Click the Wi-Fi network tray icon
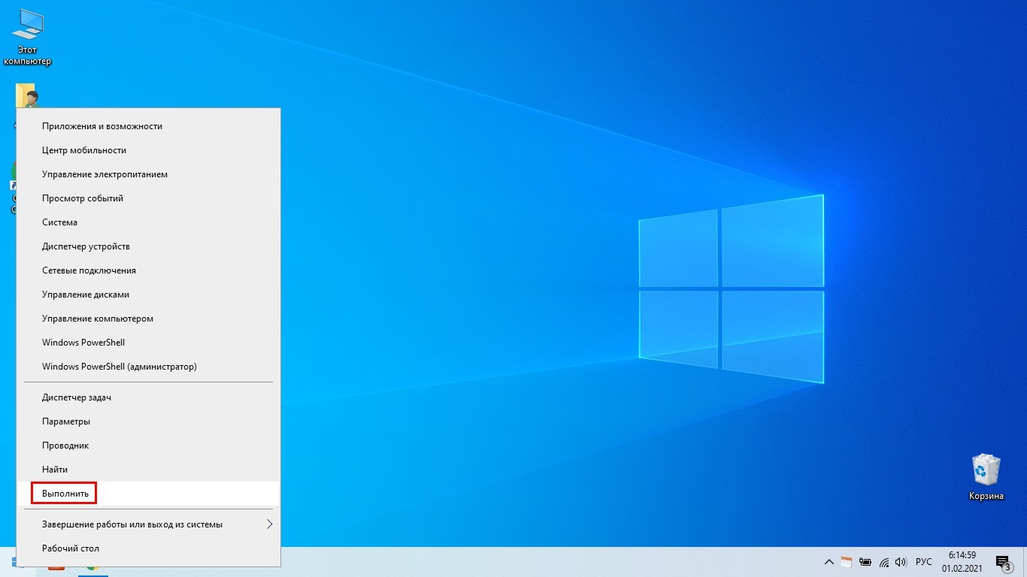The width and height of the screenshot is (1027, 577). 884,562
